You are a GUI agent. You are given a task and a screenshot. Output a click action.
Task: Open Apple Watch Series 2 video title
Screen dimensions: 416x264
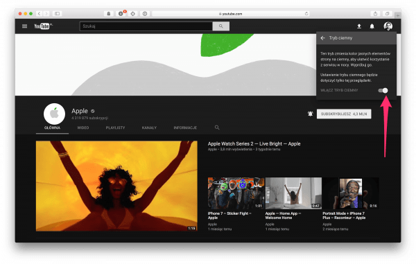(254, 143)
